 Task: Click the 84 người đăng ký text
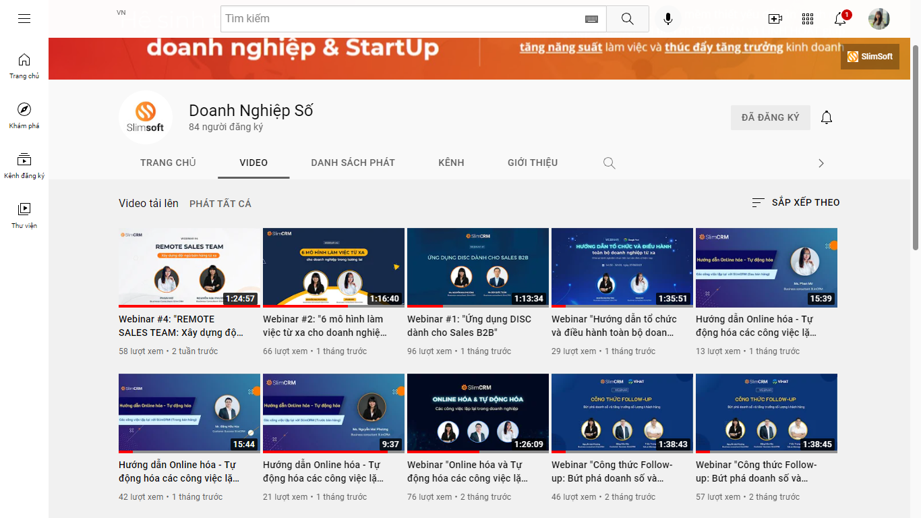pos(226,127)
